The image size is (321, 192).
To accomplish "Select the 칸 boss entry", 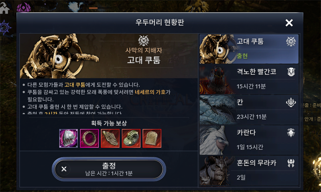I will (249, 110).
